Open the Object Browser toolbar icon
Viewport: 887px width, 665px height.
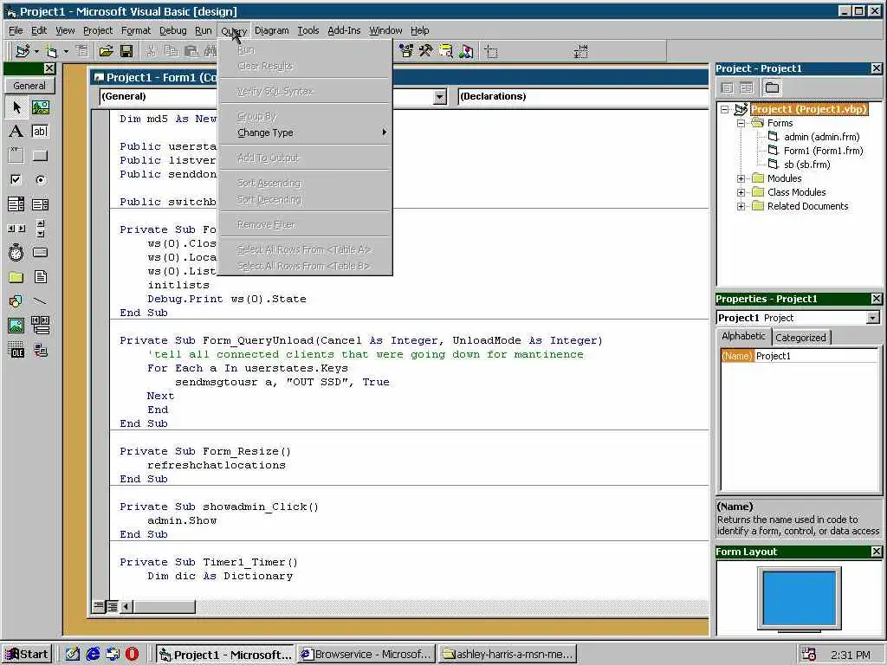[x=406, y=51]
